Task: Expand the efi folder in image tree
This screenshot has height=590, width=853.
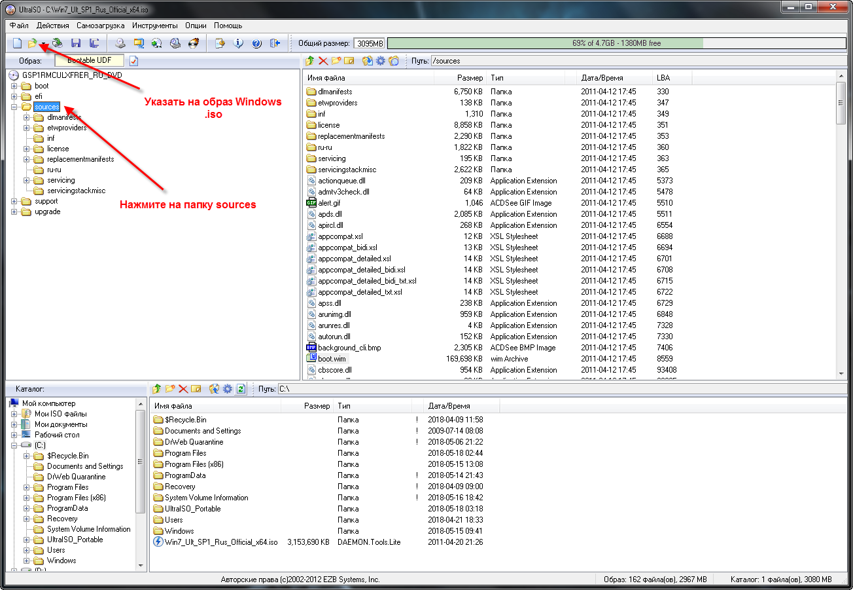Action: tap(14, 96)
